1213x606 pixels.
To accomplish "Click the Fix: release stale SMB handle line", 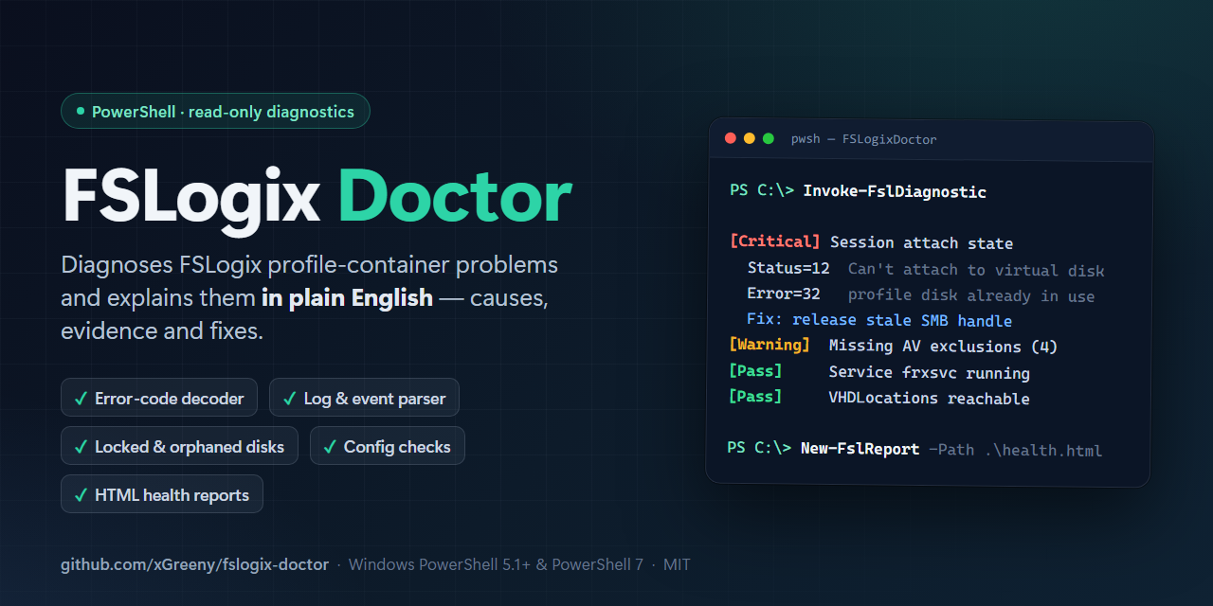I will pyautogui.click(x=879, y=320).
